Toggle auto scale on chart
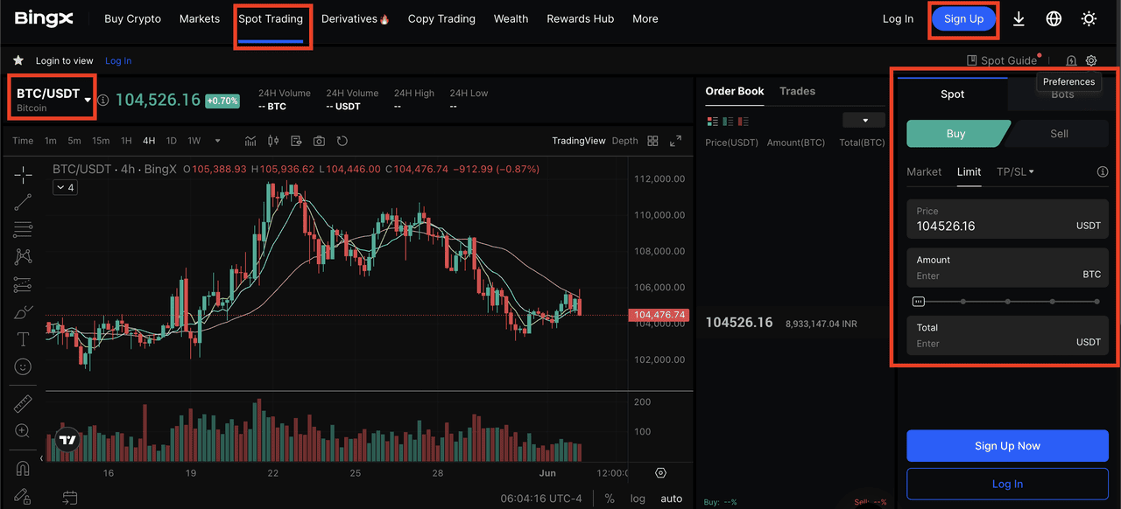This screenshot has width=1121, height=509. tap(671, 499)
